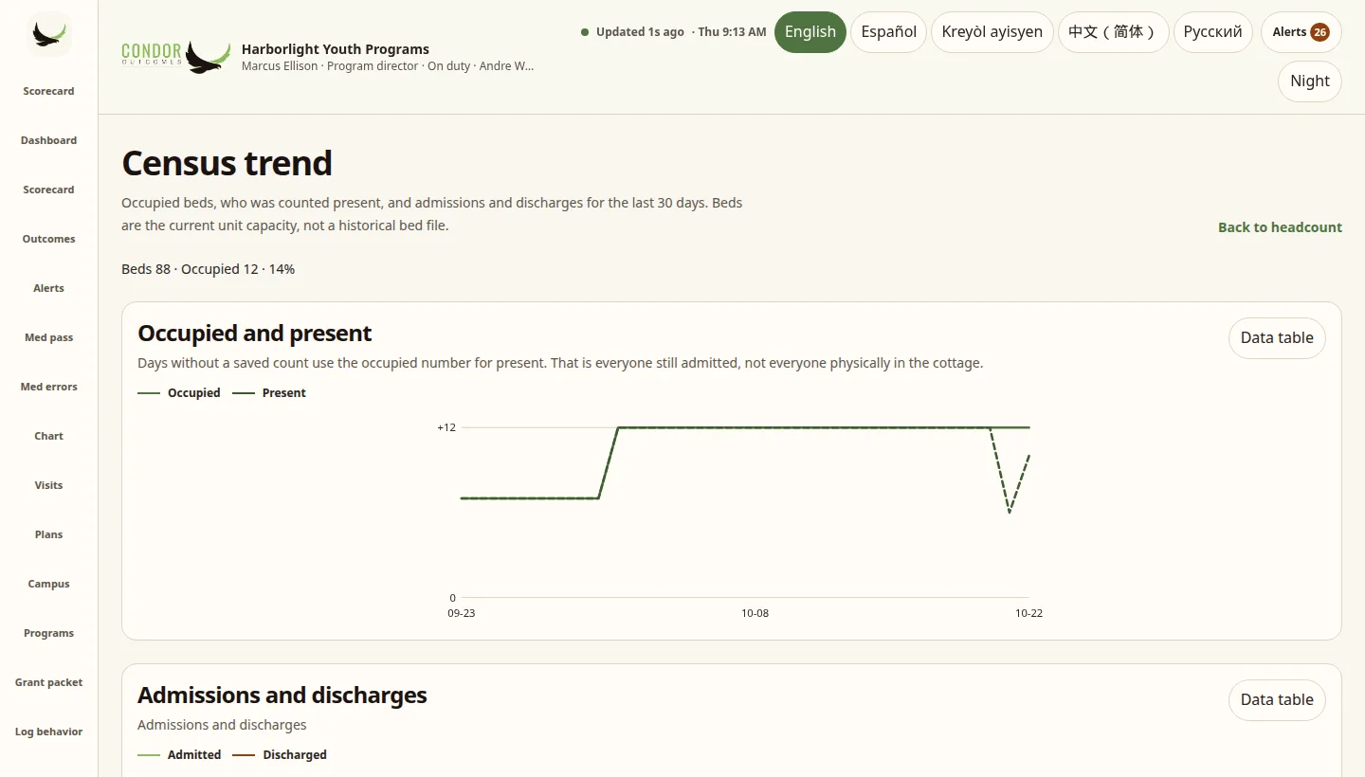Open Med pass in the sidebar

tap(49, 337)
